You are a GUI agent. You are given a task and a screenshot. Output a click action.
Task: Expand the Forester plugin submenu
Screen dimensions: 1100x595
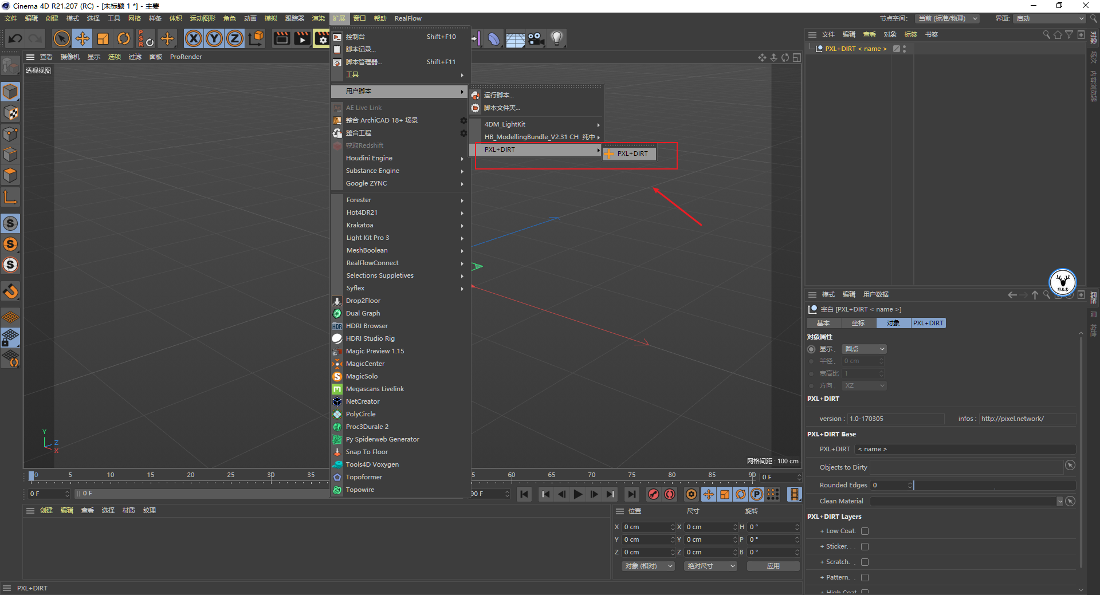(x=399, y=200)
